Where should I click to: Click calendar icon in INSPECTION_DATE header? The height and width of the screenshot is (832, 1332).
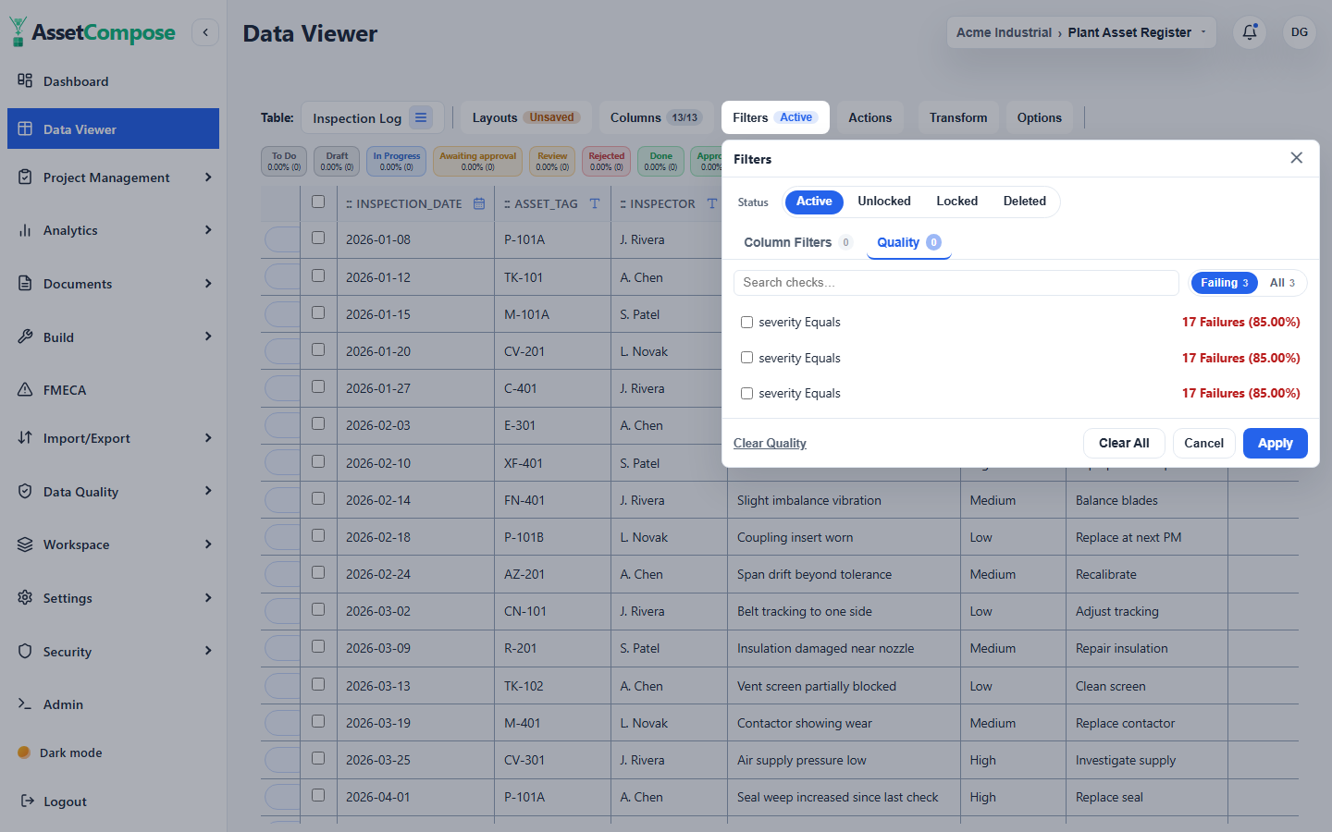click(x=479, y=203)
